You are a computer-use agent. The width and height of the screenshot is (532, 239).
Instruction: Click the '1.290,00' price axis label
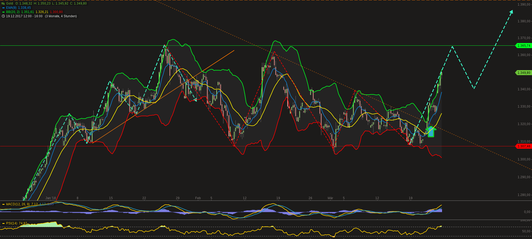pos(524,177)
